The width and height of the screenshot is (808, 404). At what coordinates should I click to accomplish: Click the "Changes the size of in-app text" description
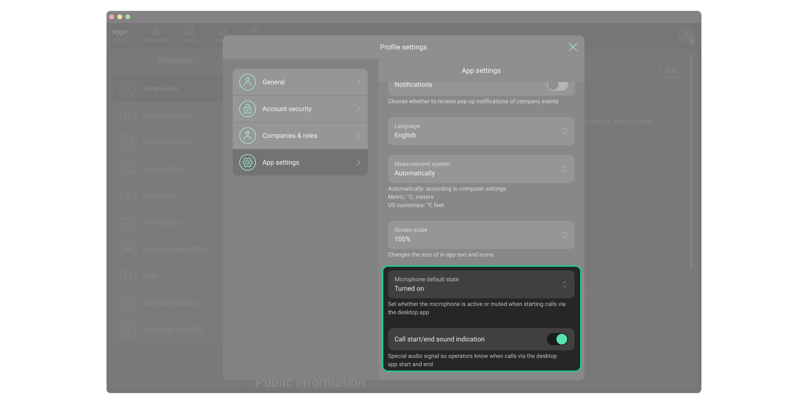click(x=440, y=255)
